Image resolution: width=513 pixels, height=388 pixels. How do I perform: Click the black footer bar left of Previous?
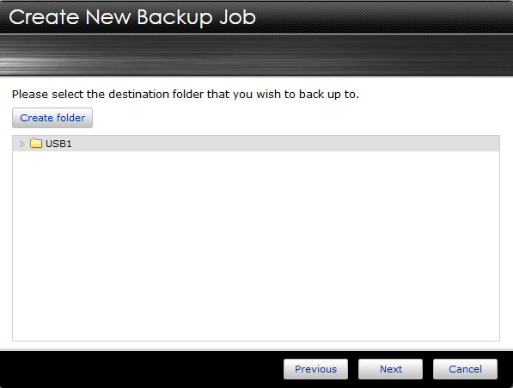click(x=141, y=369)
